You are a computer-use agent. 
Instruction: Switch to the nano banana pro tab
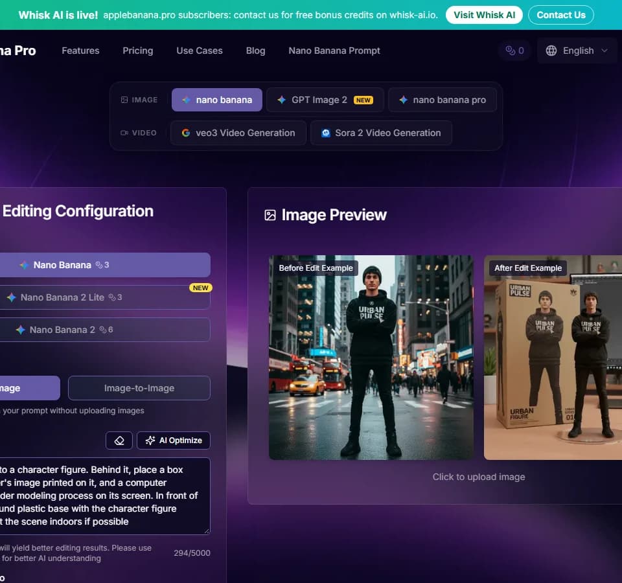coord(443,100)
